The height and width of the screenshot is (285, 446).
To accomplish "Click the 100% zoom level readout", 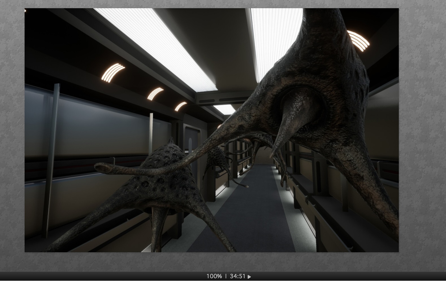I will coord(214,276).
